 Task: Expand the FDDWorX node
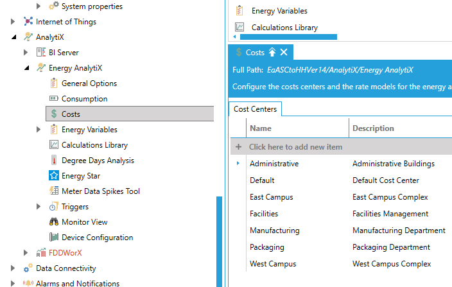pos(26,253)
